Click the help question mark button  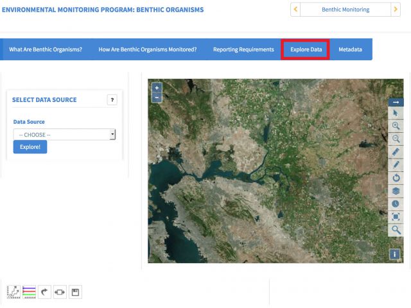pyautogui.click(x=112, y=100)
